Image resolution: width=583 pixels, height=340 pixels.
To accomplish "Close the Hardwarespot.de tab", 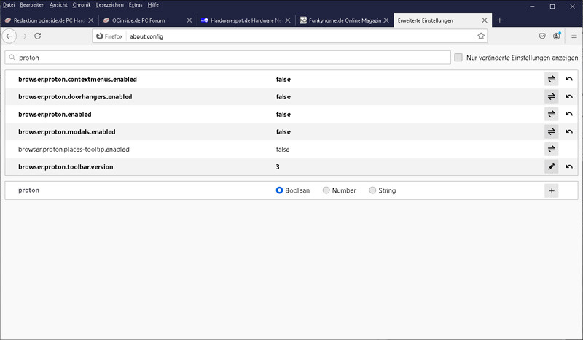I will coord(288,20).
